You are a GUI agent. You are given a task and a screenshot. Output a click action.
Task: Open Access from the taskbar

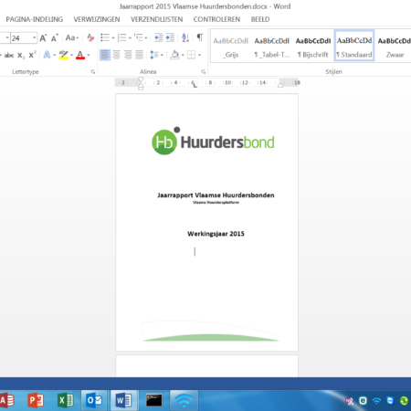(6, 400)
